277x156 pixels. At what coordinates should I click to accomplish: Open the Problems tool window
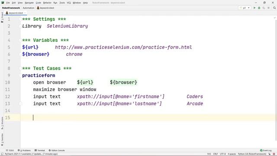coord(24,150)
